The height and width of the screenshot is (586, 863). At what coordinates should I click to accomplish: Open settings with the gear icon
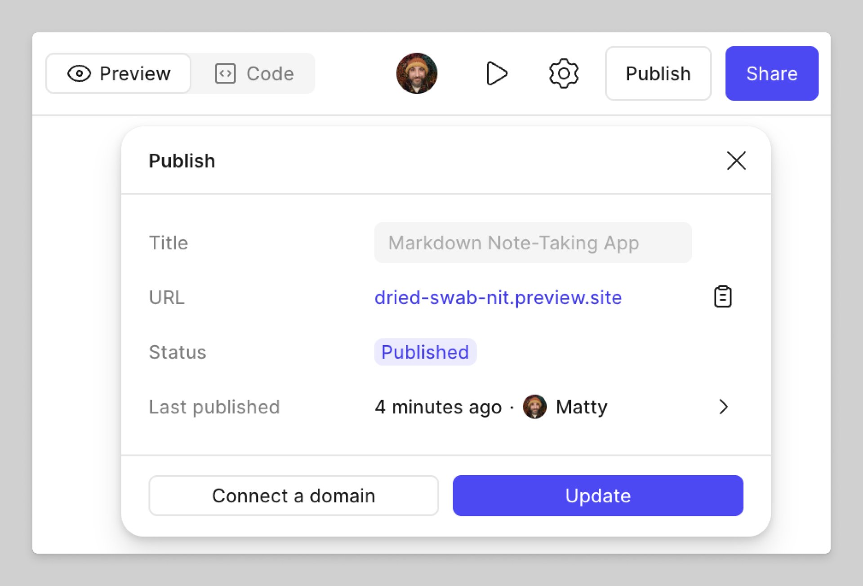click(564, 73)
